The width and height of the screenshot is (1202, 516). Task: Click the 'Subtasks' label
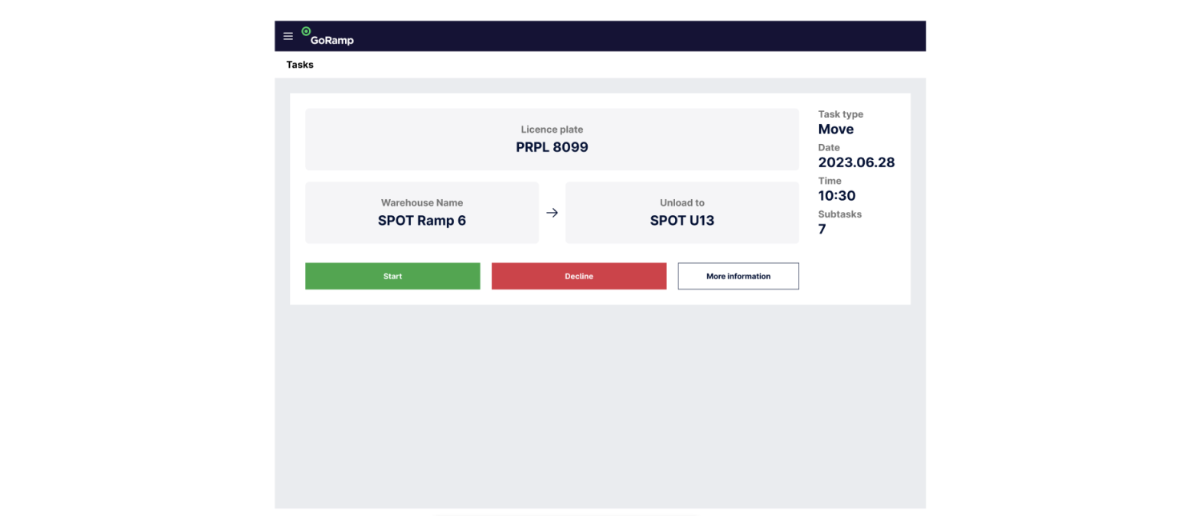[839, 214]
